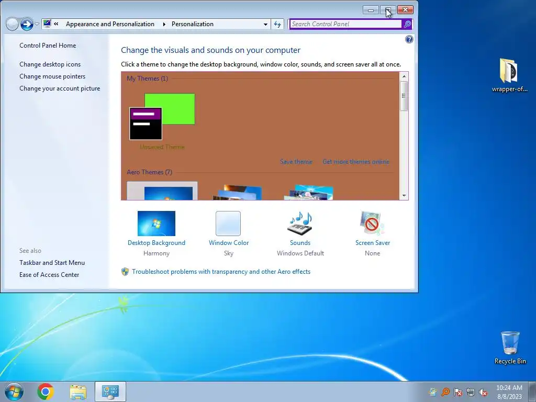This screenshot has width=536, height=402.
Task: Open the wrapper-of... desktop folder
Action: coord(509,75)
